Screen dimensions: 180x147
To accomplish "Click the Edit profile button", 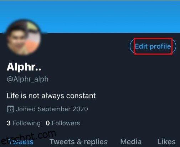I will 153,46.
